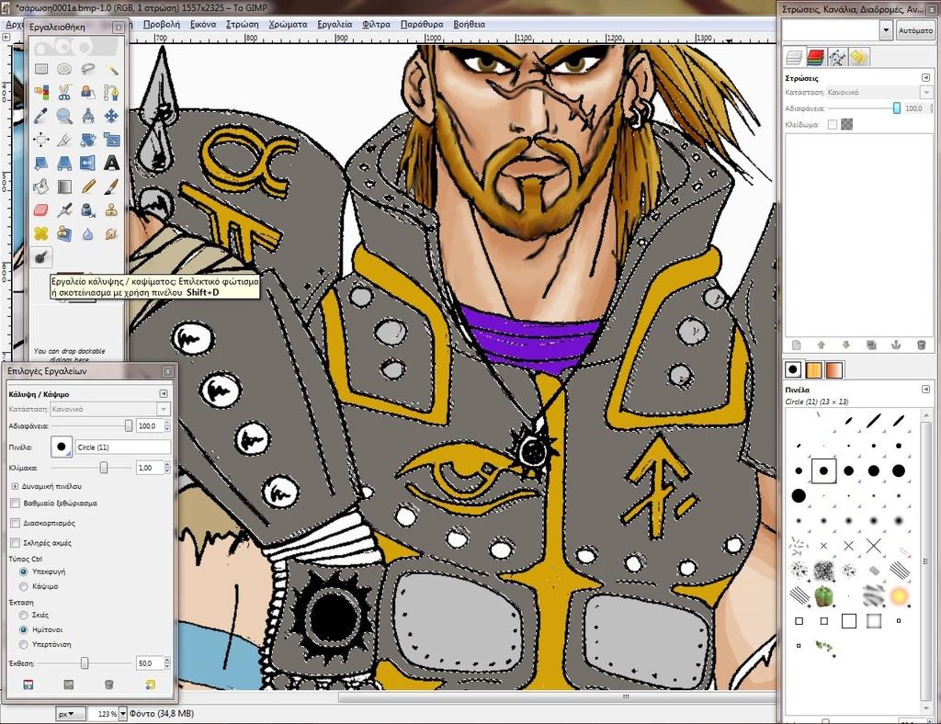Select the Κάψιμο radio option
This screenshot has width=941, height=724.
23,586
